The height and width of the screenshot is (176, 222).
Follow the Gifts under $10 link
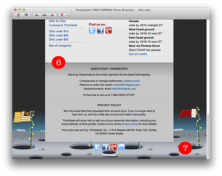(59, 31)
